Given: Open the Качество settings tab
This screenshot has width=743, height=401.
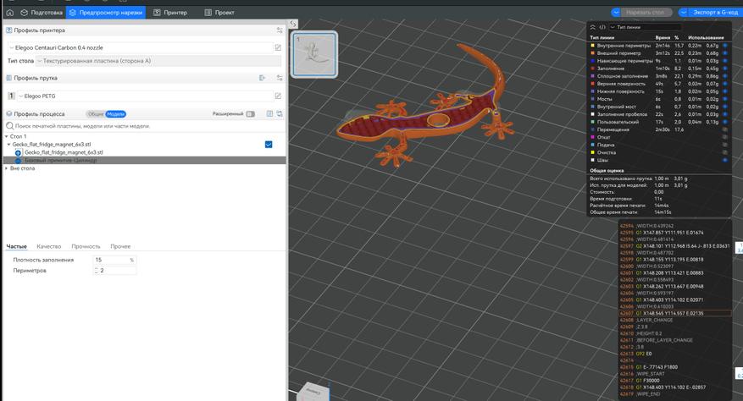Looking at the screenshot, I should pyautogui.click(x=48, y=246).
